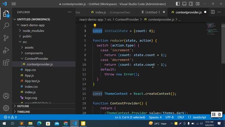
Task: Click the pause recording button
Action: pyautogui.click(x=214, y=114)
